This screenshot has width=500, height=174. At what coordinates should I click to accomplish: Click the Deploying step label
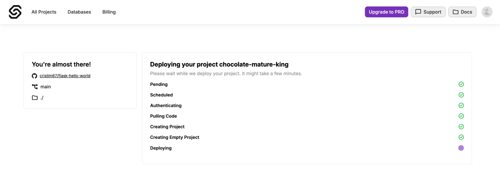pos(161,148)
